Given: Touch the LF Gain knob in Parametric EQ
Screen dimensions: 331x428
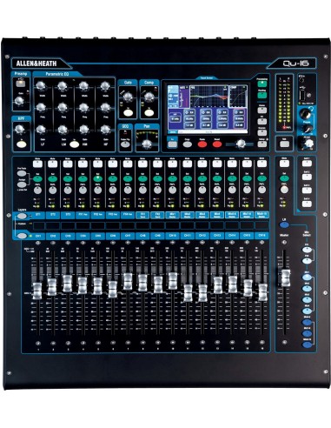Looking at the screenshot, I should coord(41,129).
